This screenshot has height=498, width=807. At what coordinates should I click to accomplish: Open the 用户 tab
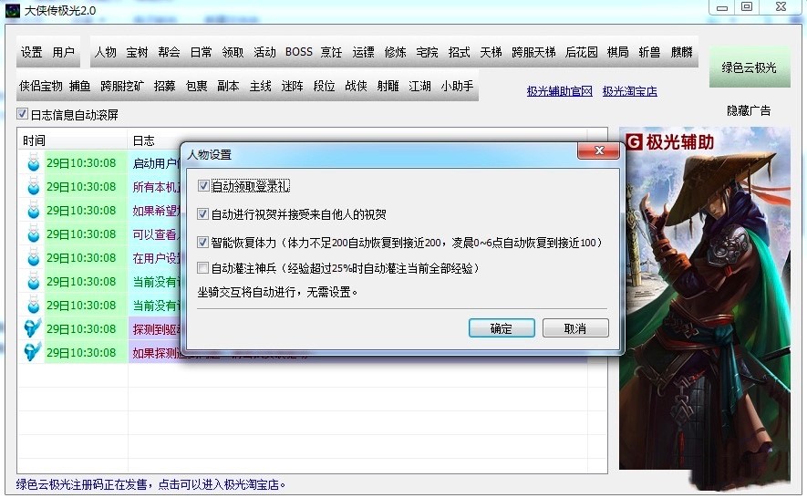pos(63,53)
